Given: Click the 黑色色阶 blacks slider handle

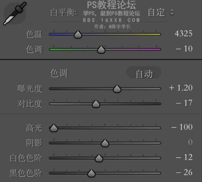Looking at the screenshot, I should click(91, 173).
